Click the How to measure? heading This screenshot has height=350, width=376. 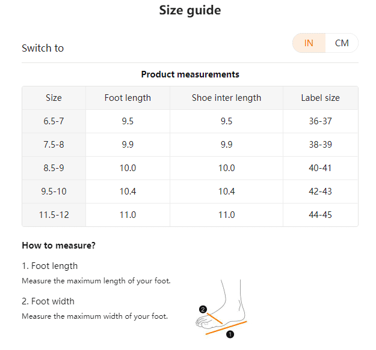[58, 246]
